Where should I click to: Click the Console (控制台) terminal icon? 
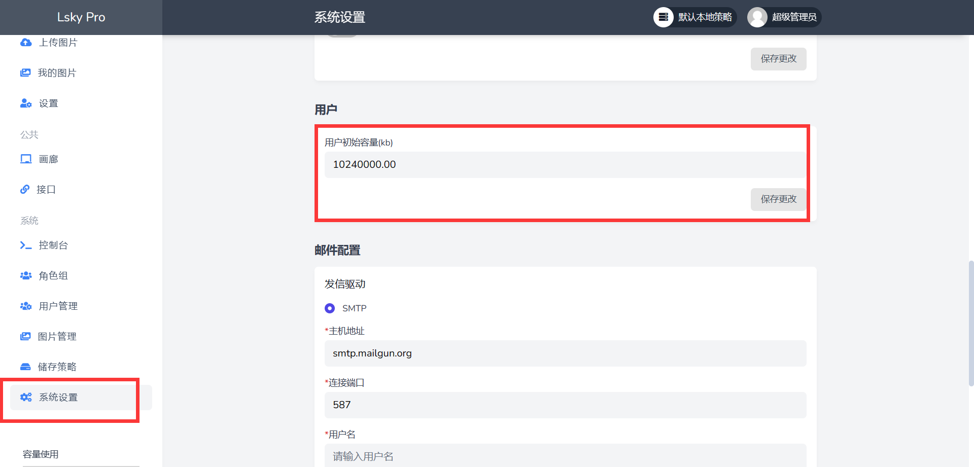(26, 245)
